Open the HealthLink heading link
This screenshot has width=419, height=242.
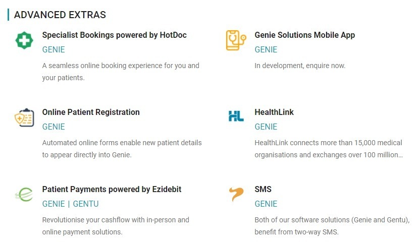coord(274,112)
